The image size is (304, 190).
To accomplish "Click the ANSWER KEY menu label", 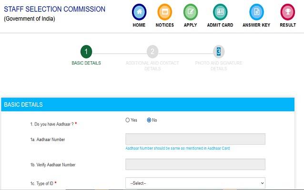I will point(256,25).
